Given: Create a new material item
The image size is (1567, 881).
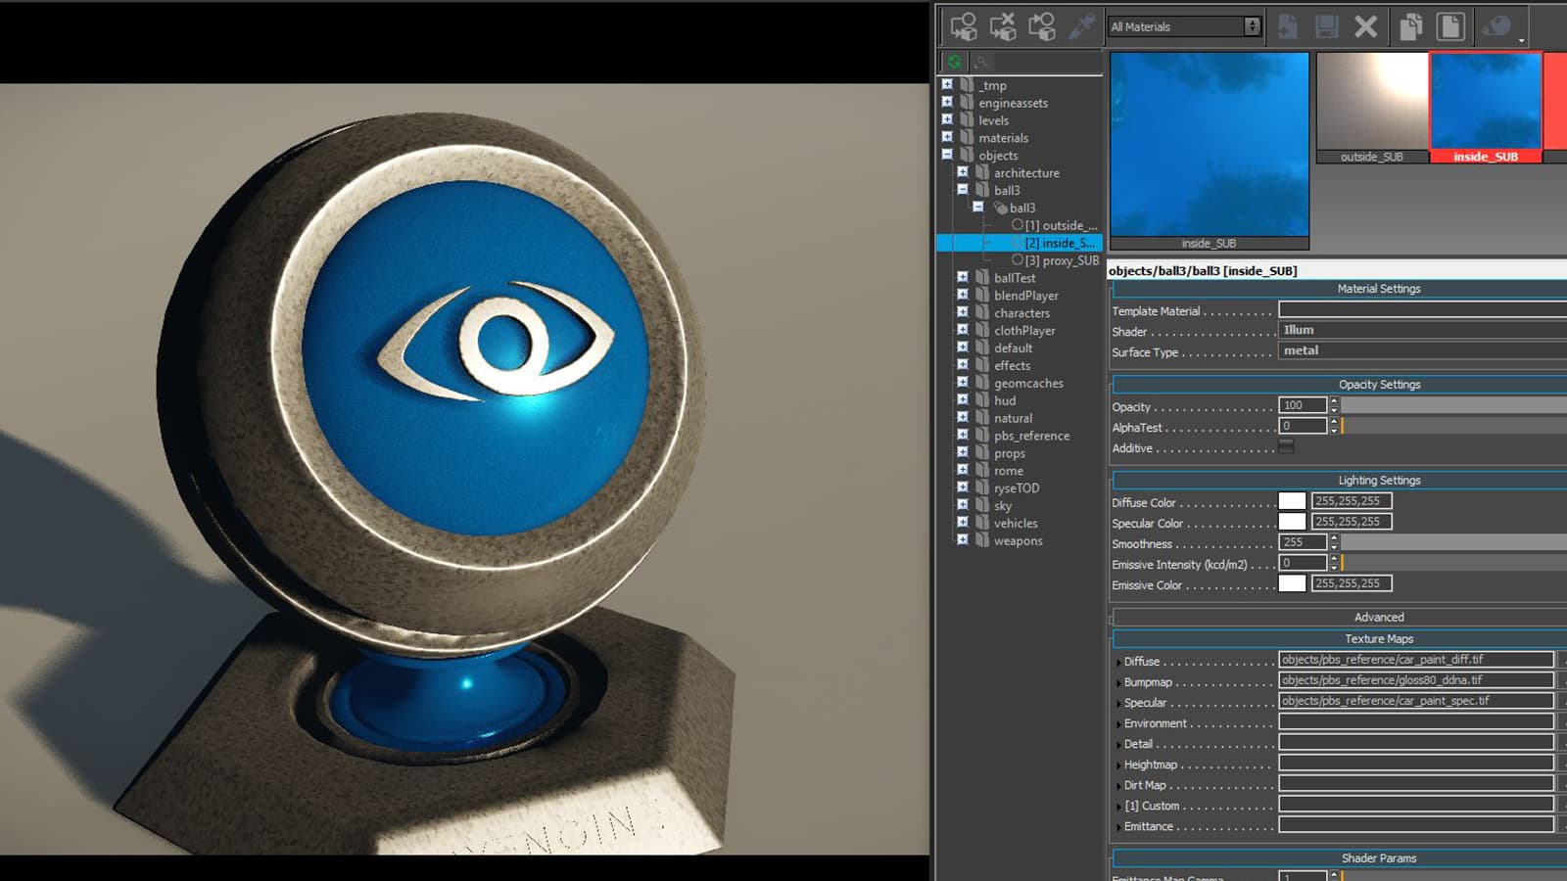Looking at the screenshot, I should click(x=1289, y=26).
